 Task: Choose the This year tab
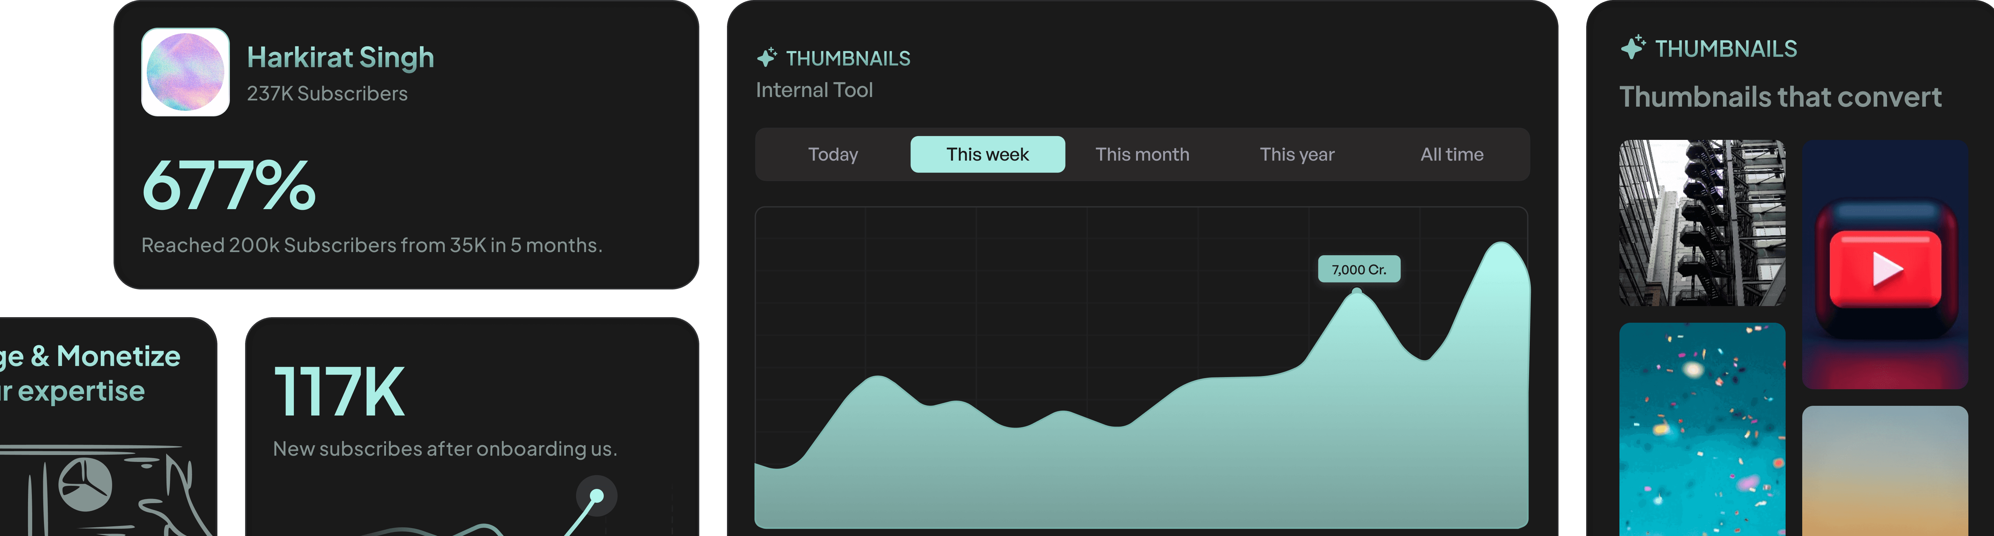coord(1297,154)
